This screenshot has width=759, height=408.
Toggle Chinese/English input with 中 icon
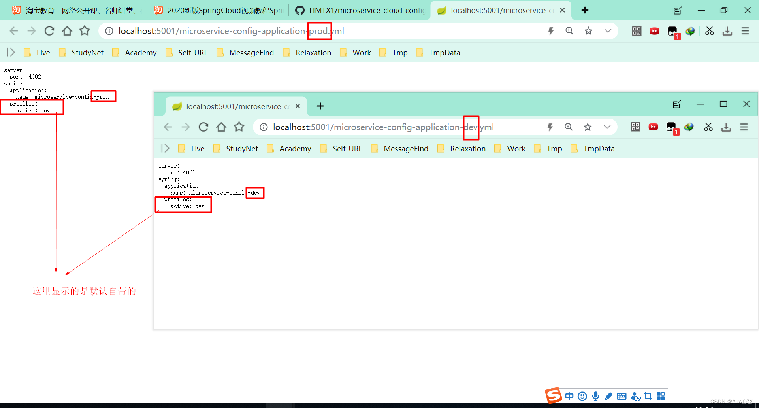coord(569,396)
